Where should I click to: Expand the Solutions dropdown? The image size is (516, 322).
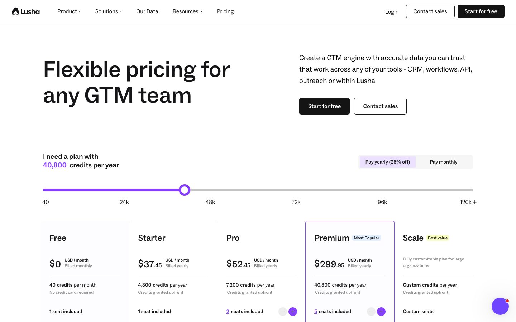(x=109, y=11)
